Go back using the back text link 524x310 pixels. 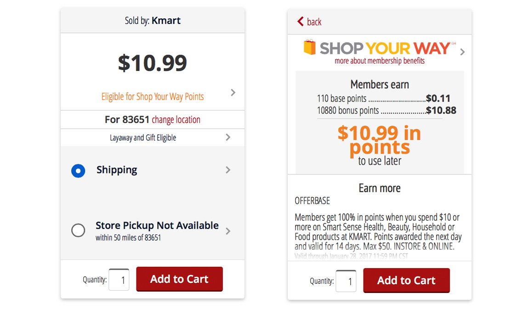(x=314, y=22)
